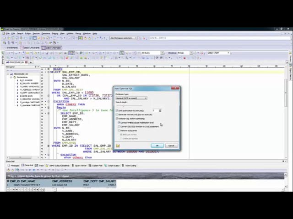Switch to the SYSTEM connection tab

tap(11, 48)
